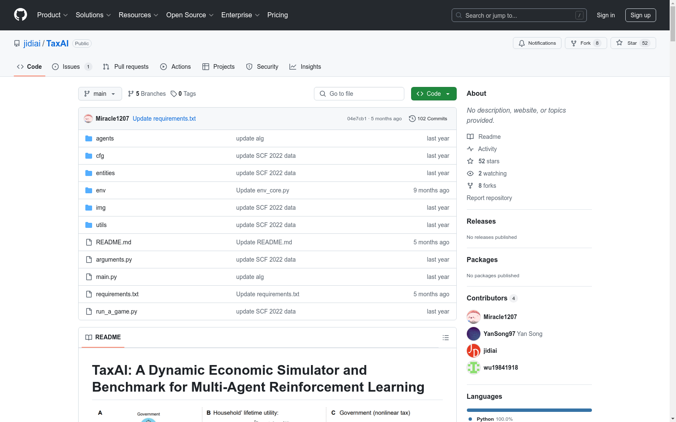Switch to the Projects tab

218,67
